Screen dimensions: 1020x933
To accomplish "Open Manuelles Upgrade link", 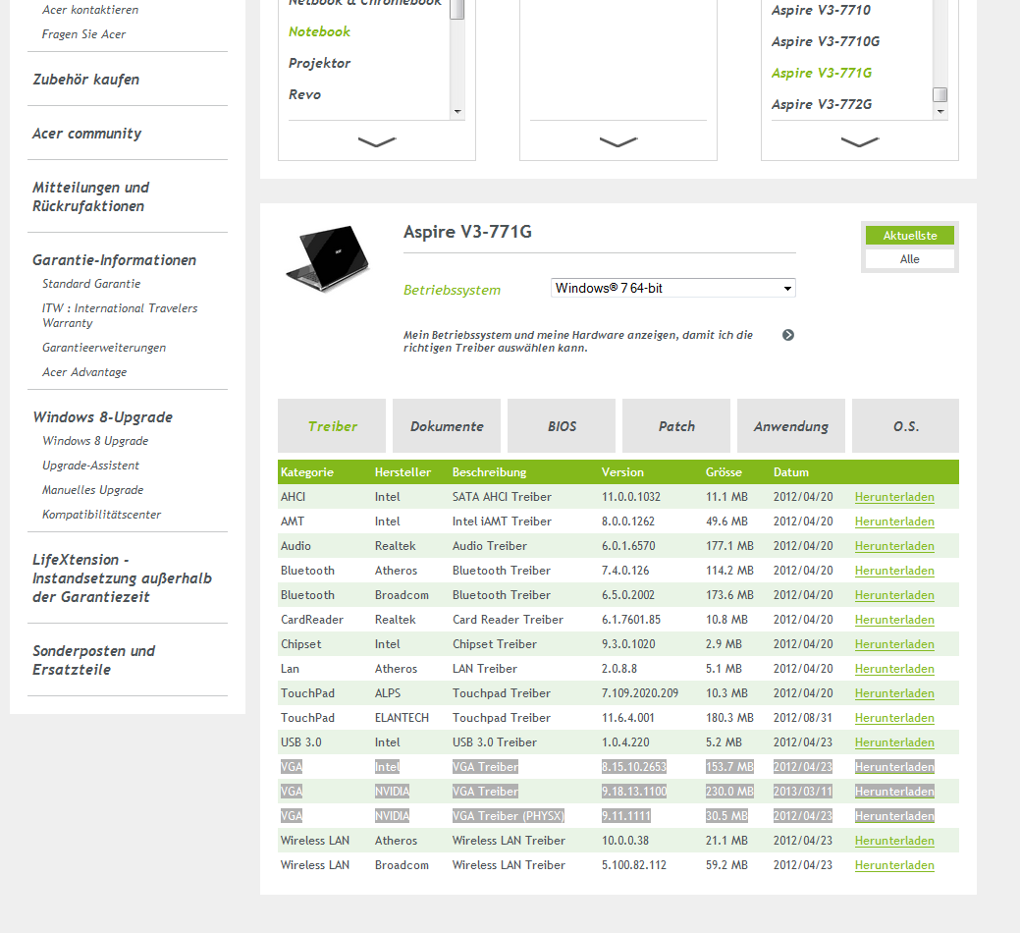I will tap(92, 490).
